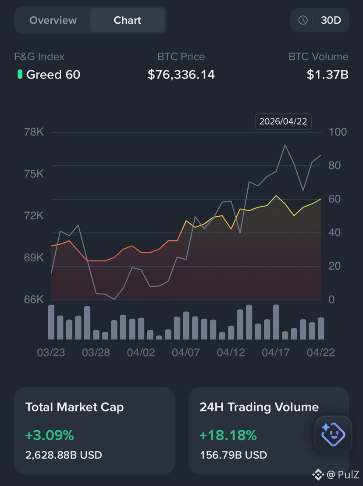Click the 2,628.88B USD value

[64, 455]
